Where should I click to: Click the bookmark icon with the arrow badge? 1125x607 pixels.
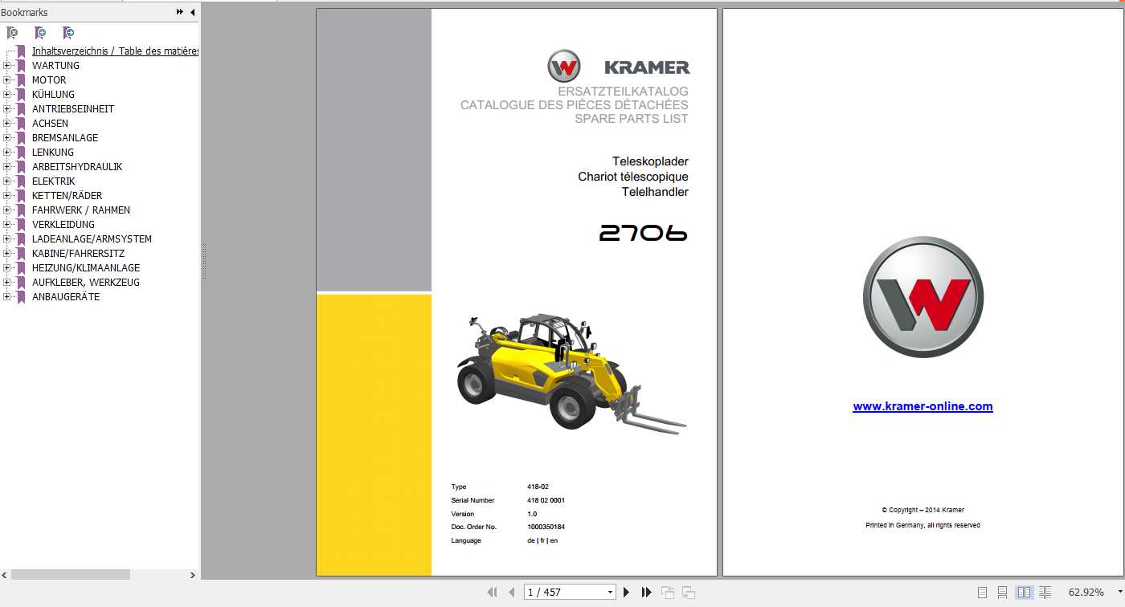pos(68,33)
